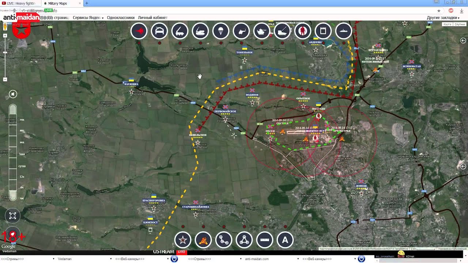Click the browser downloads arrow icon
The width and height of the screenshot is (468, 263).
pos(462,11)
